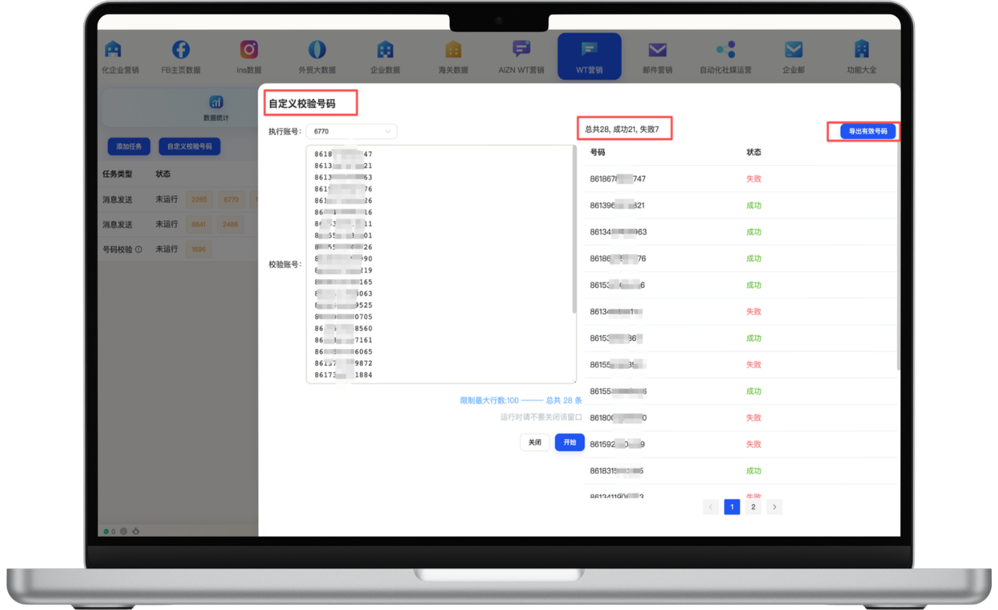Select page 1 in the pagination

click(x=732, y=507)
